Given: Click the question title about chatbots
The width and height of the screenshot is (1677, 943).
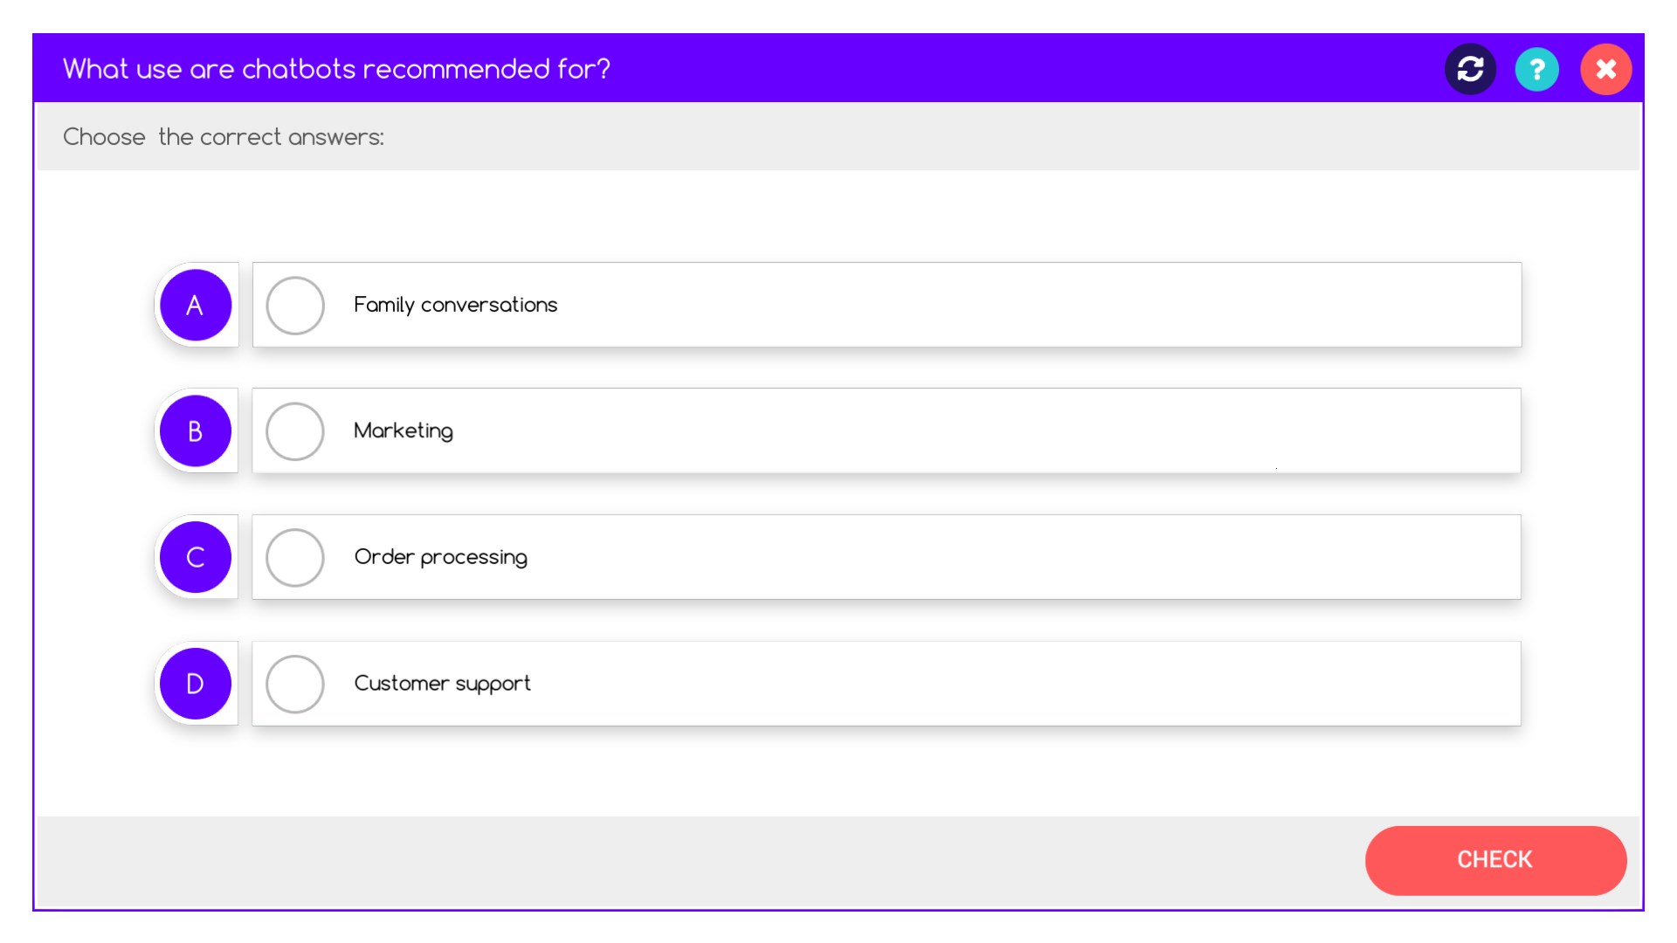Looking at the screenshot, I should click(336, 69).
